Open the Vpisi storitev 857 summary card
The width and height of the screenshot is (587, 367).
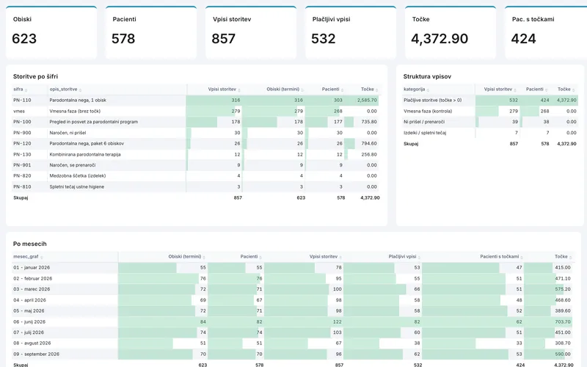251,32
